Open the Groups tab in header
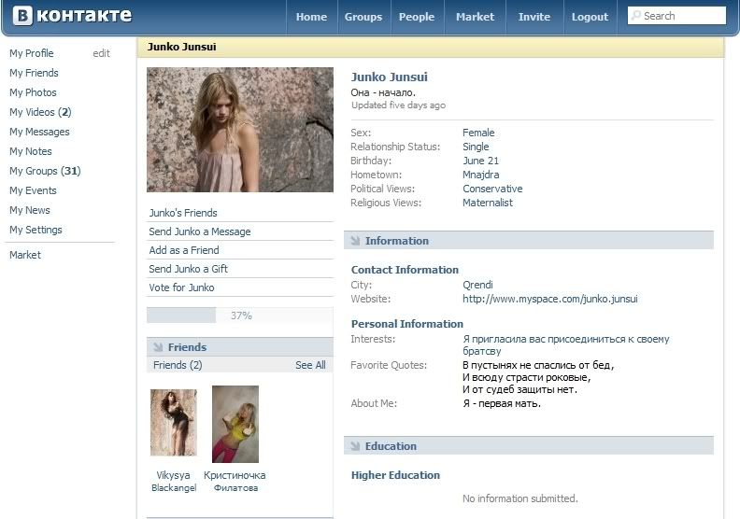 click(x=363, y=17)
